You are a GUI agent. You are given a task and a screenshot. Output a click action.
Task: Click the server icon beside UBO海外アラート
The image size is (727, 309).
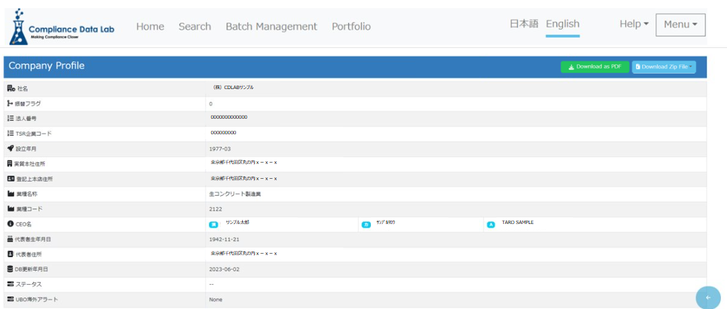click(11, 300)
